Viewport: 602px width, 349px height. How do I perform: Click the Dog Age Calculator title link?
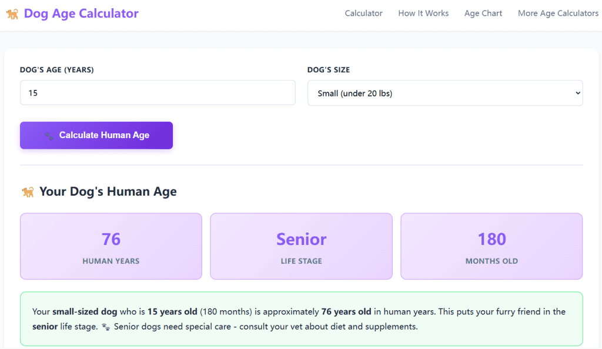point(82,13)
